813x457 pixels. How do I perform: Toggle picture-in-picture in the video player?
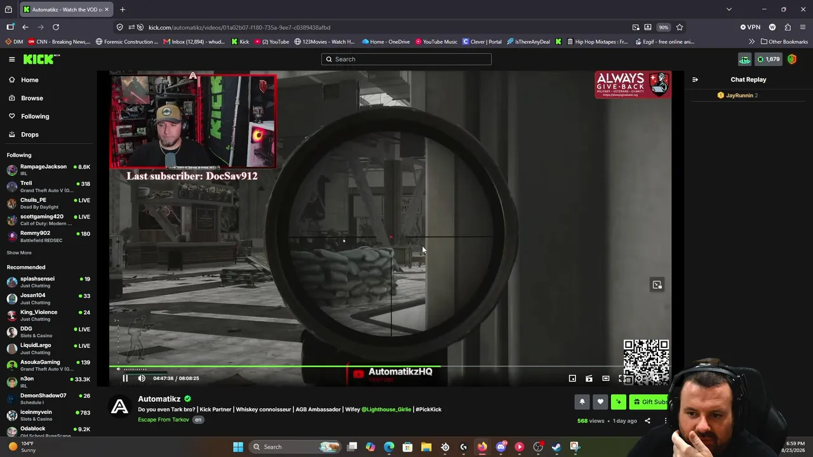pos(572,378)
